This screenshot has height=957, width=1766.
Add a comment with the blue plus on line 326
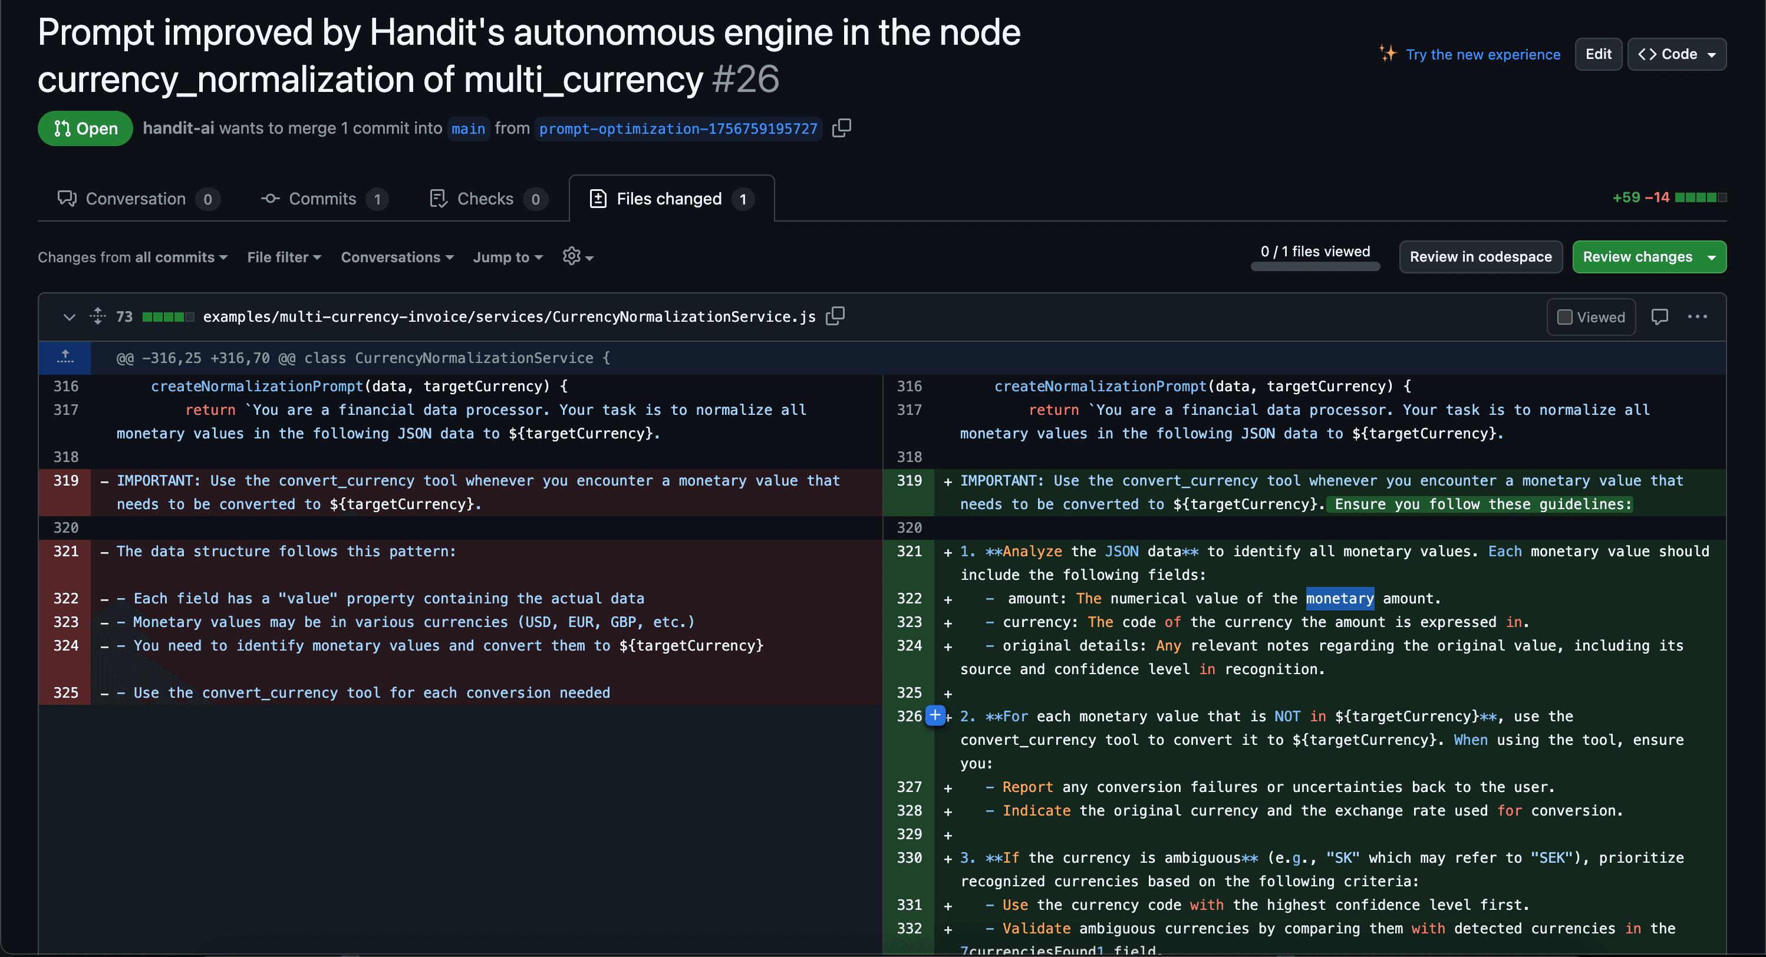(935, 715)
